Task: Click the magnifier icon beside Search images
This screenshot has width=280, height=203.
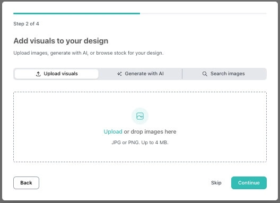Action: [205, 74]
